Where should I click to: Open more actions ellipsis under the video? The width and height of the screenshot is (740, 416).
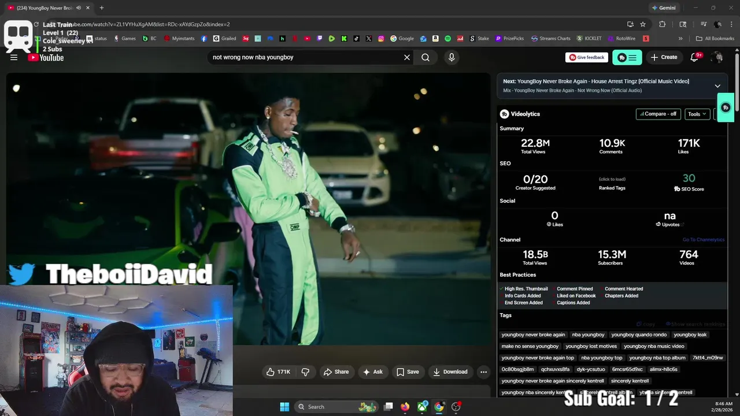(484, 372)
